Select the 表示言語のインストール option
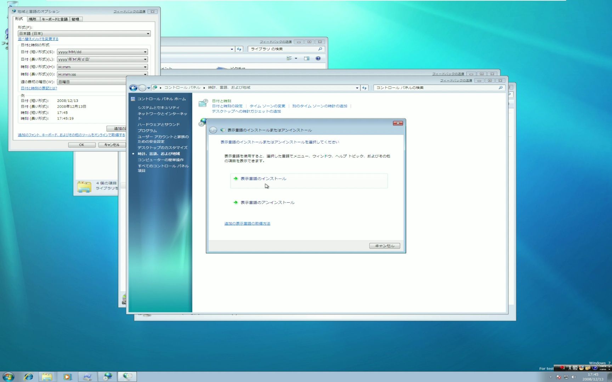 (263, 179)
